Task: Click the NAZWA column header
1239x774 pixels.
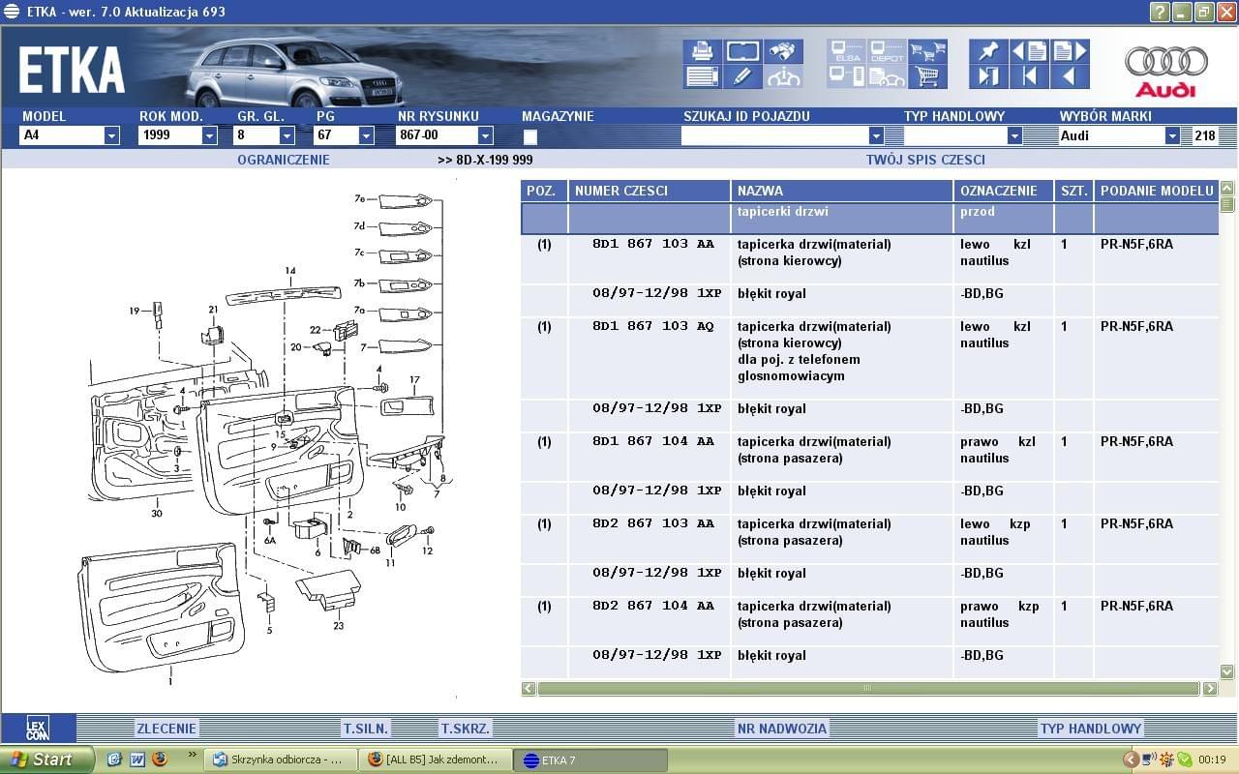Action: (x=842, y=191)
